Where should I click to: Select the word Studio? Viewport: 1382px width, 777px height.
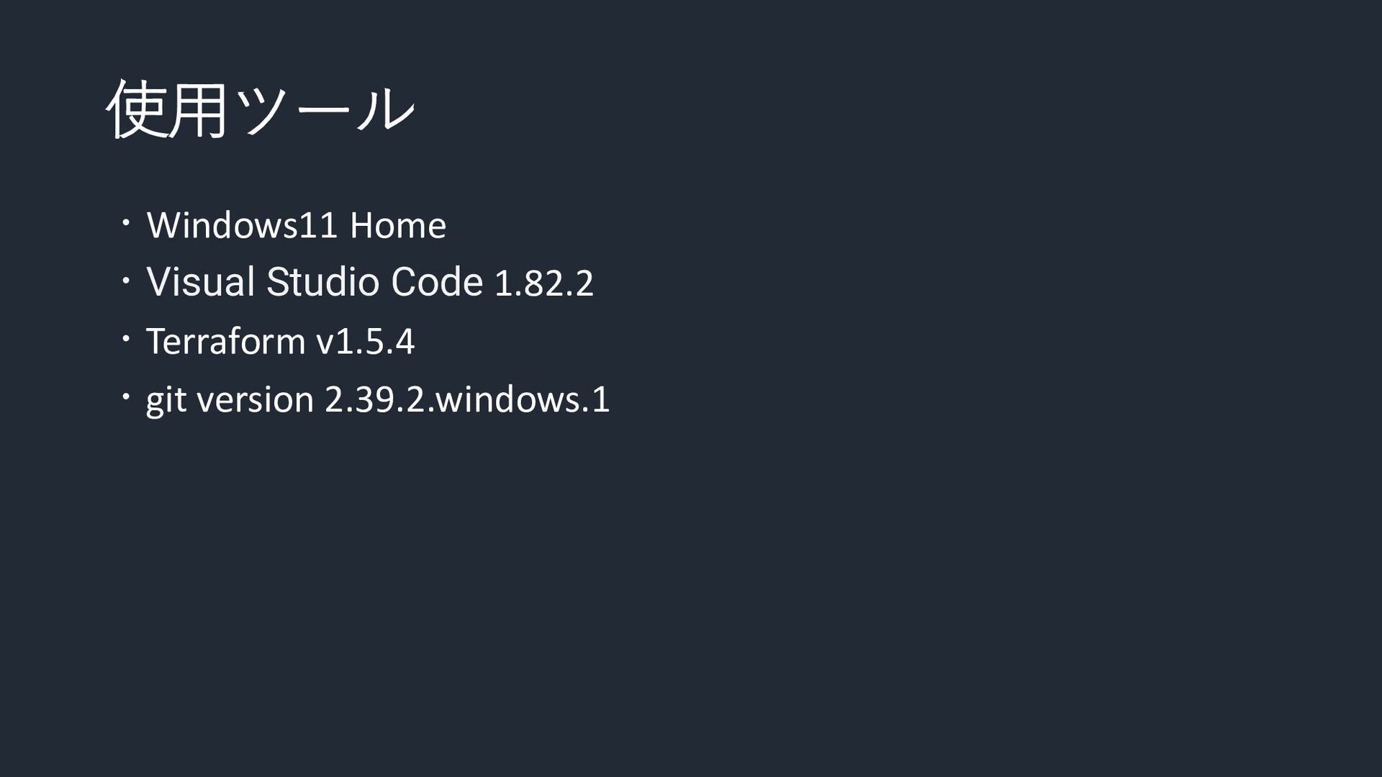(322, 281)
